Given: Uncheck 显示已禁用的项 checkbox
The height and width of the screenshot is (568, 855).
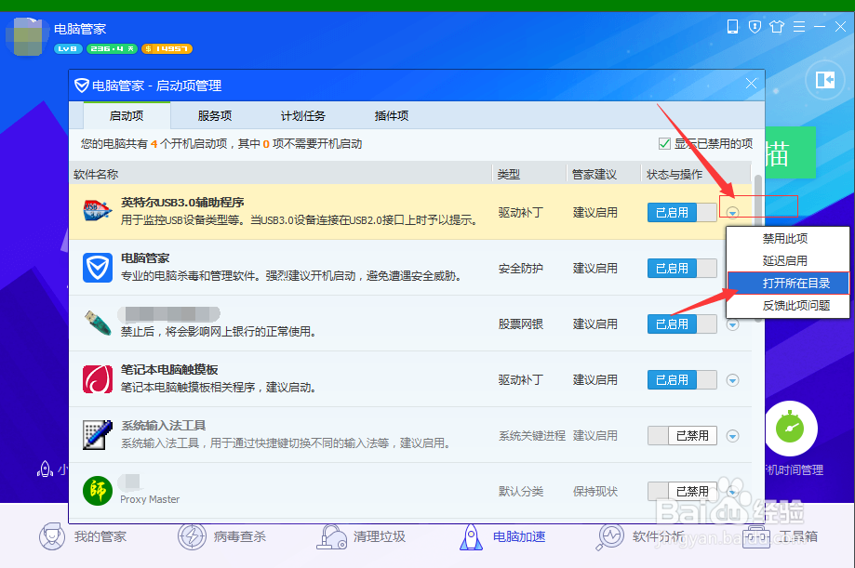Looking at the screenshot, I should click(664, 143).
